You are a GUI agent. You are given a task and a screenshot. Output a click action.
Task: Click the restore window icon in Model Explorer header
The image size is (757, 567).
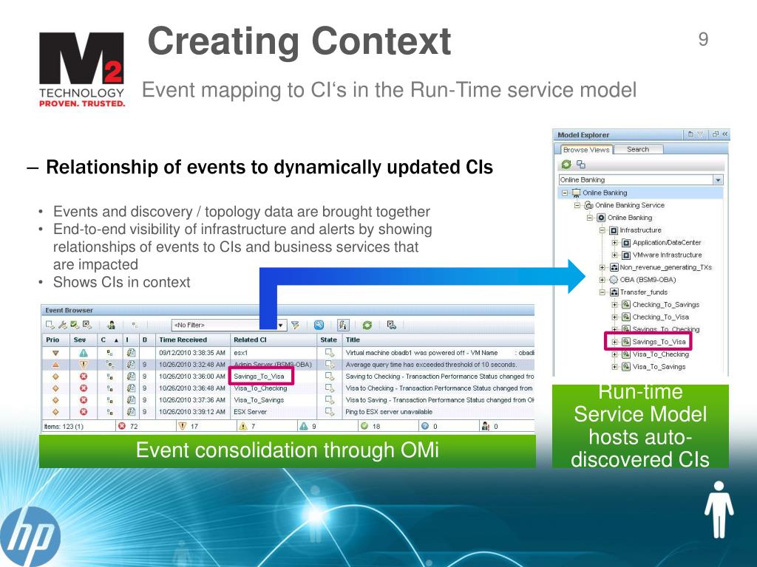click(x=715, y=134)
